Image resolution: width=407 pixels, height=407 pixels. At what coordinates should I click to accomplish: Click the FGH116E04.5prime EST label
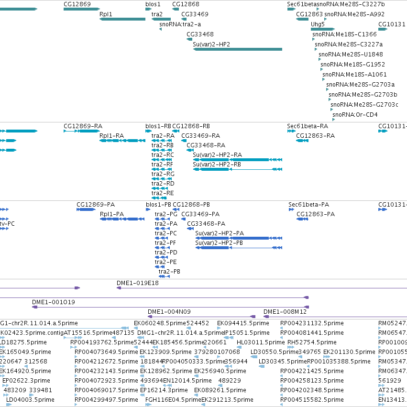point(174,400)
